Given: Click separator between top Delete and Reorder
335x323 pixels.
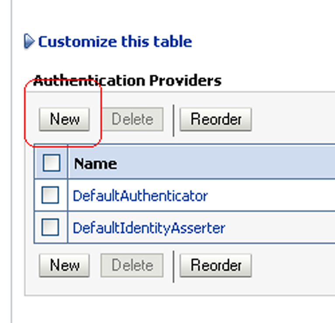Looking at the screenshot, I should tap(173, 120).
